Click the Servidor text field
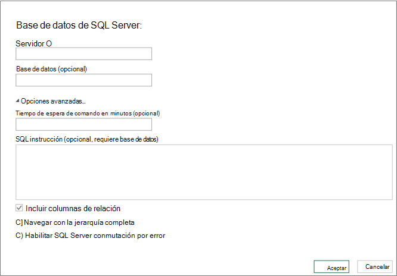Viewport: 397px width, 276px height. [84, 54]
